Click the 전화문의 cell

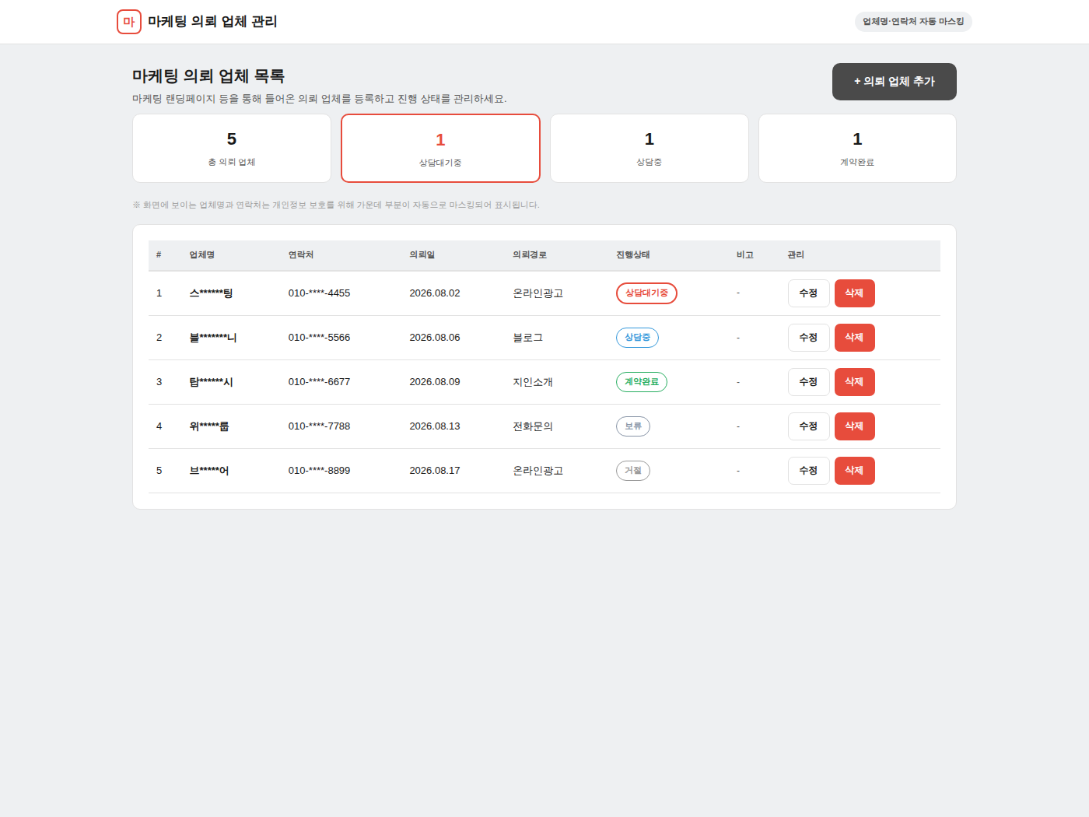533,426
